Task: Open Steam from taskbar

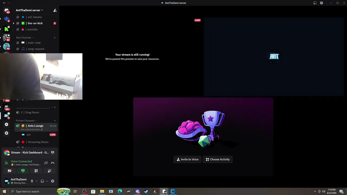Action: 146,191
